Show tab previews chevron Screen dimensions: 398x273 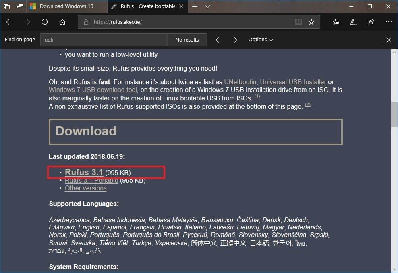(x=207, y=6)
